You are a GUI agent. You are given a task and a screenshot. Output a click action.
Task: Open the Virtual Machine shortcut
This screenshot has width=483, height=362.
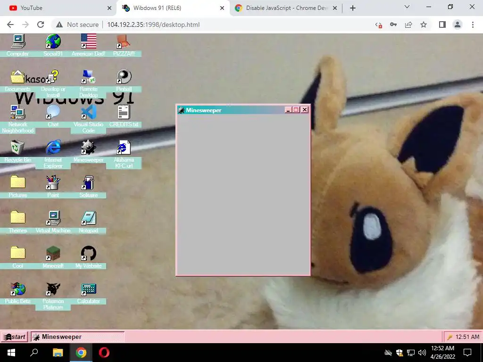pos(53,218)
